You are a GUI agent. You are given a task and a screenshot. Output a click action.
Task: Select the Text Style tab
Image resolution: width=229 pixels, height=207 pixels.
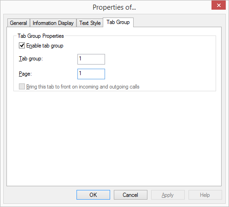coord(90,23)
